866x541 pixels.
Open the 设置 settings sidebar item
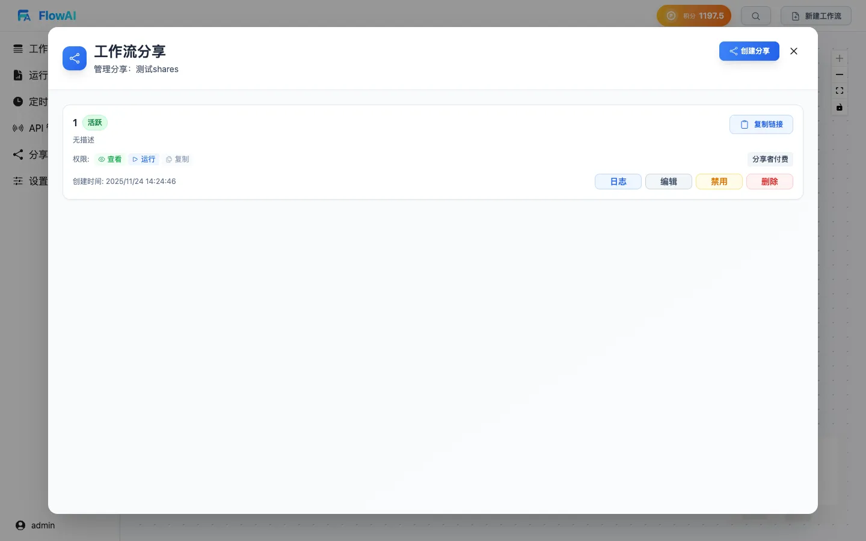coord(30,181)
